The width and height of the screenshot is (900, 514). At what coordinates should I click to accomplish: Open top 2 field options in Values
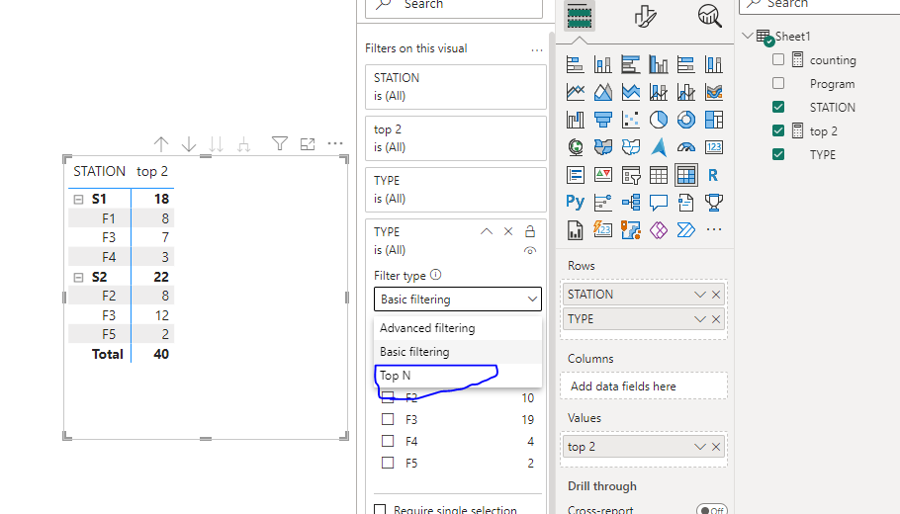[699, 447]
